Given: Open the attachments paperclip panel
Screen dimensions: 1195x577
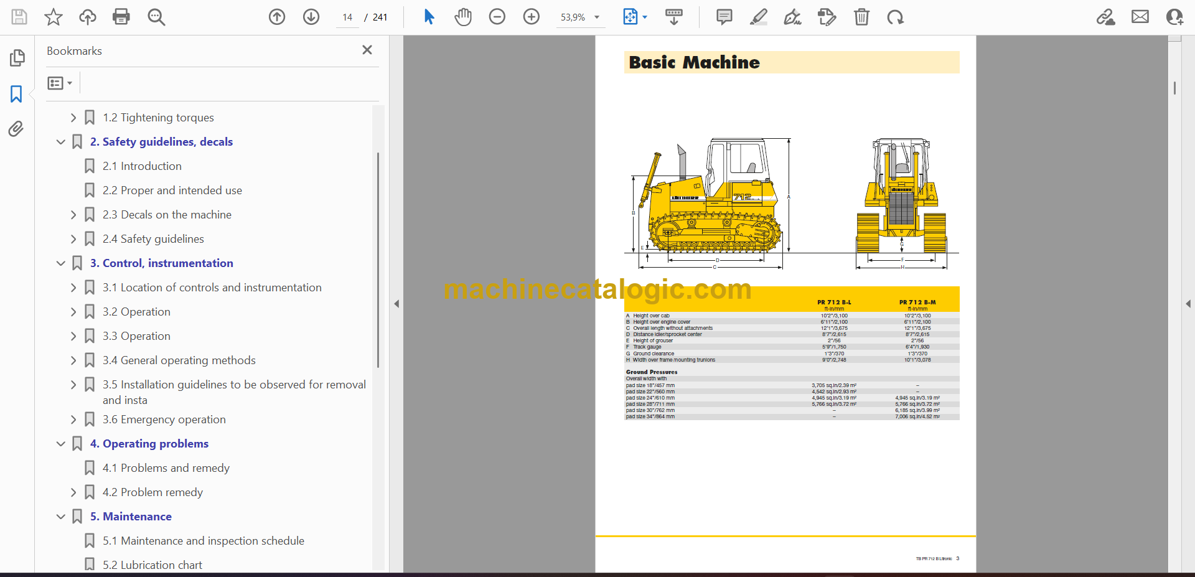Looking at the screenshot, I should pos(16,129).
